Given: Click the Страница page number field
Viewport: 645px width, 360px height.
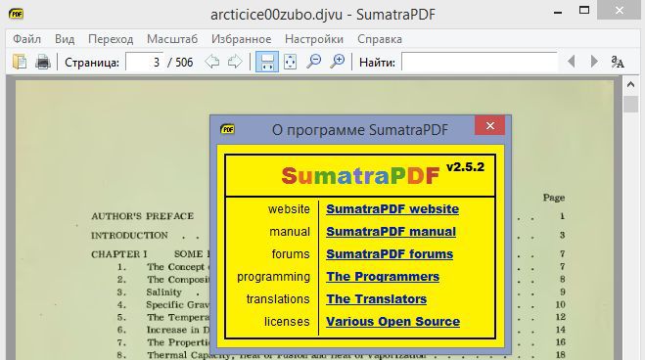Looking at the screenshot, I should pos(145,62).
